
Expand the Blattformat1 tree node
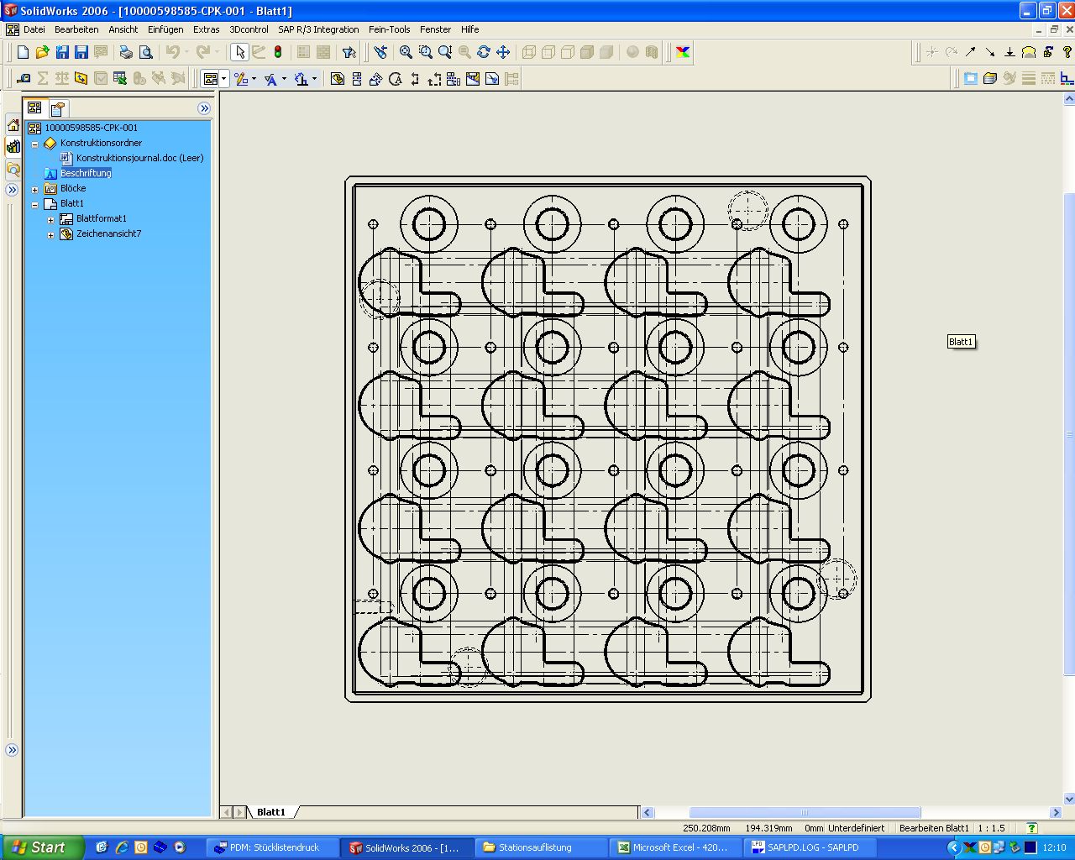coord(51,219)
